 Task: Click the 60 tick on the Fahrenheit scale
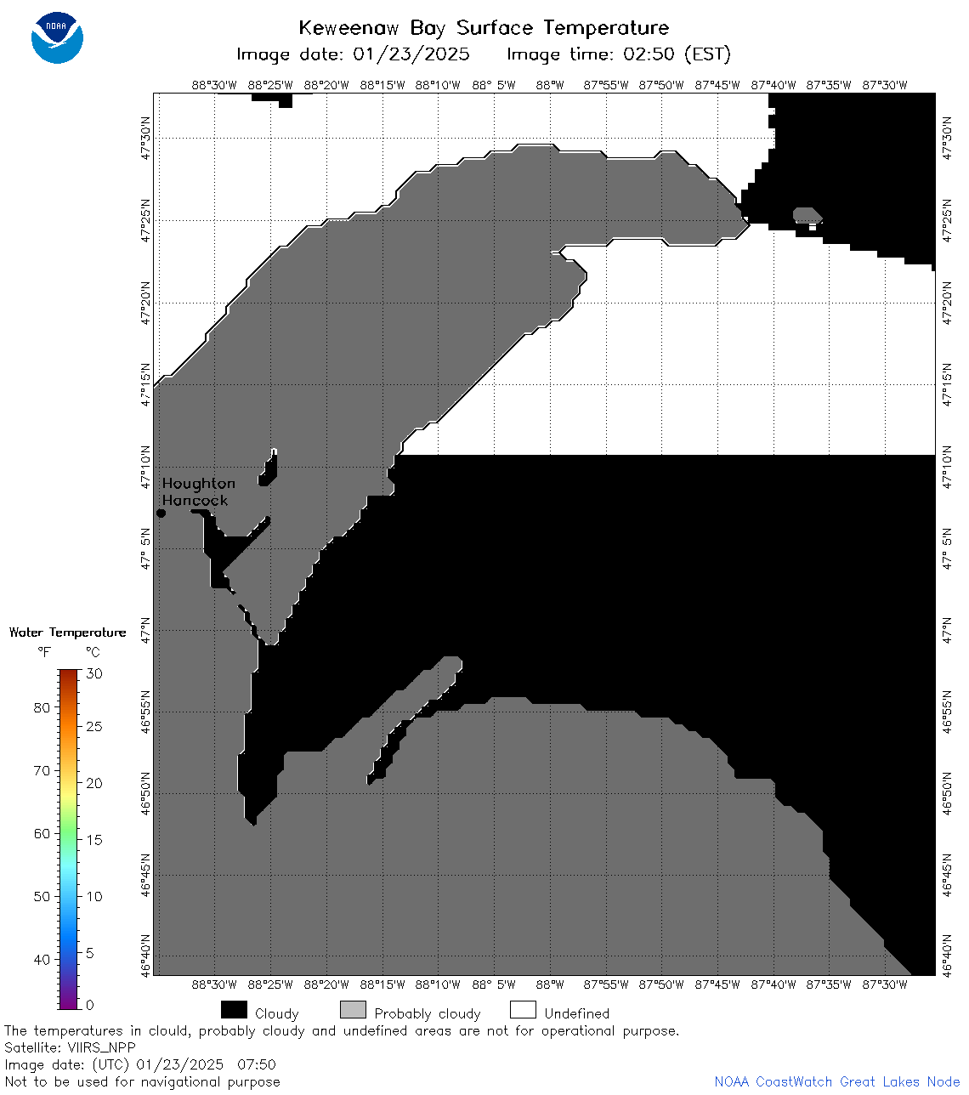point(42,834)
